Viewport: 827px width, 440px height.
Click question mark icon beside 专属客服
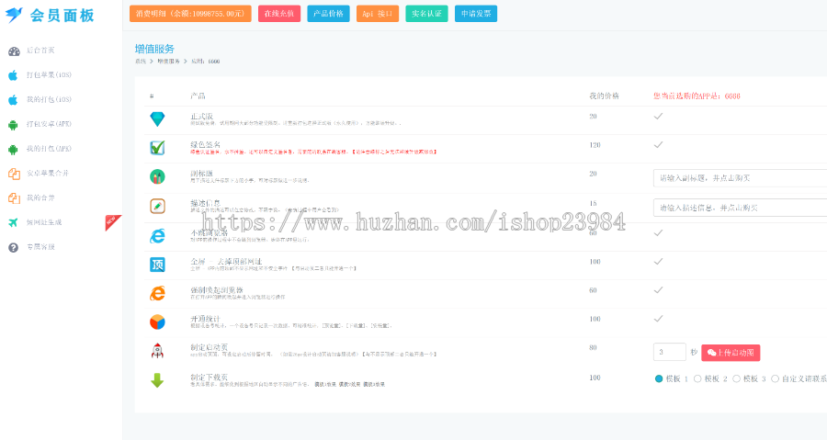tap(13, 247)
